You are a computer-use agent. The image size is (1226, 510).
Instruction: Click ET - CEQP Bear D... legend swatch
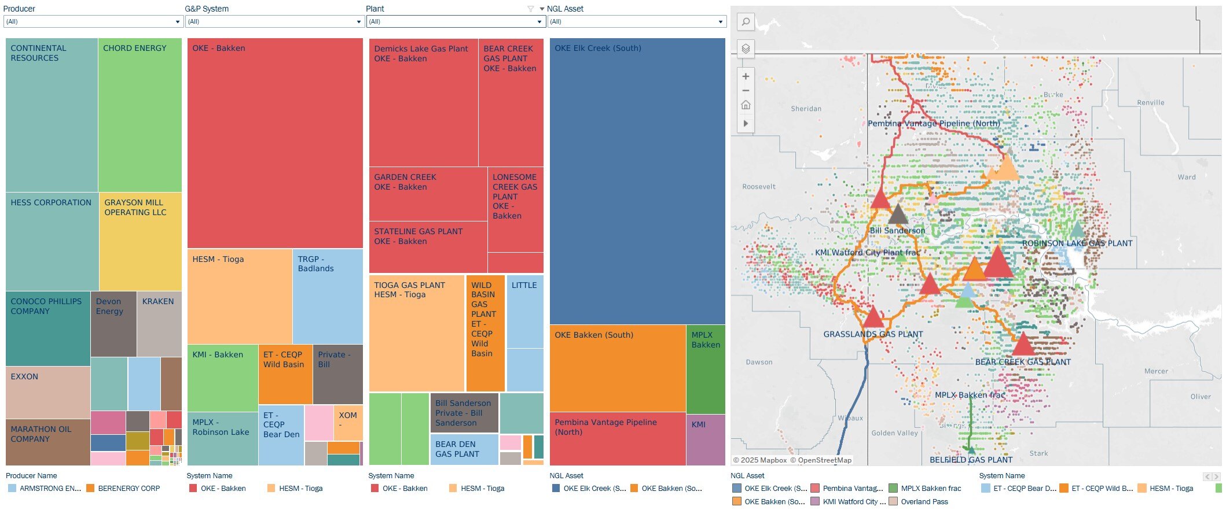[986, 488]
